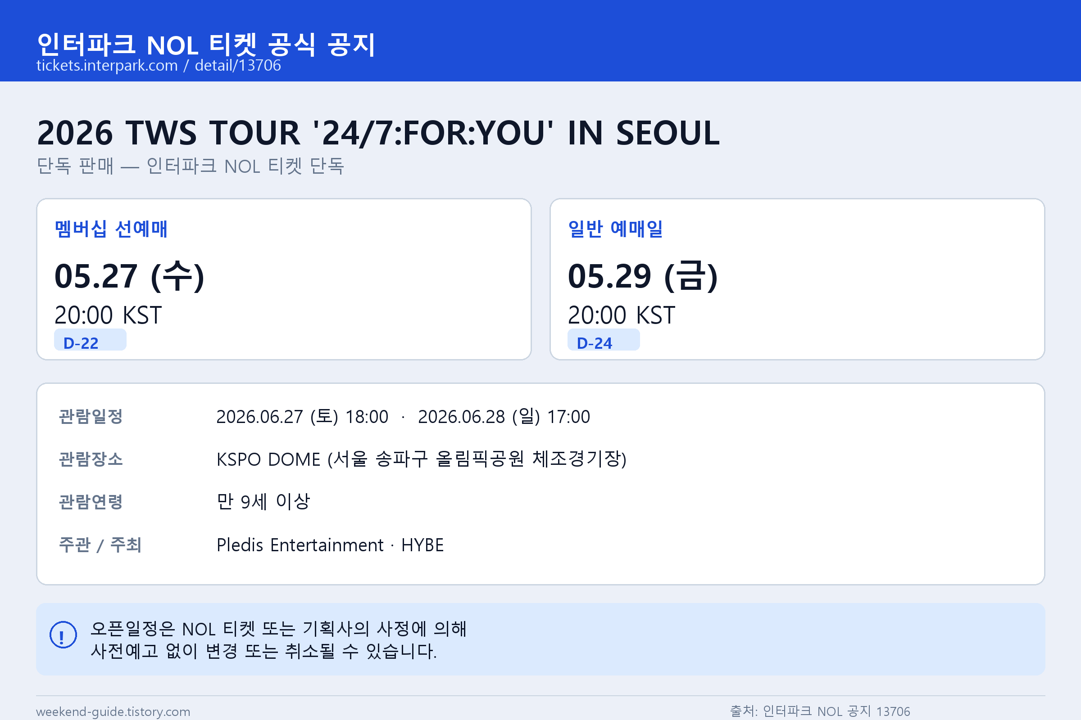Click the 단독 판매 subtitle line

[x=190, y=166]
